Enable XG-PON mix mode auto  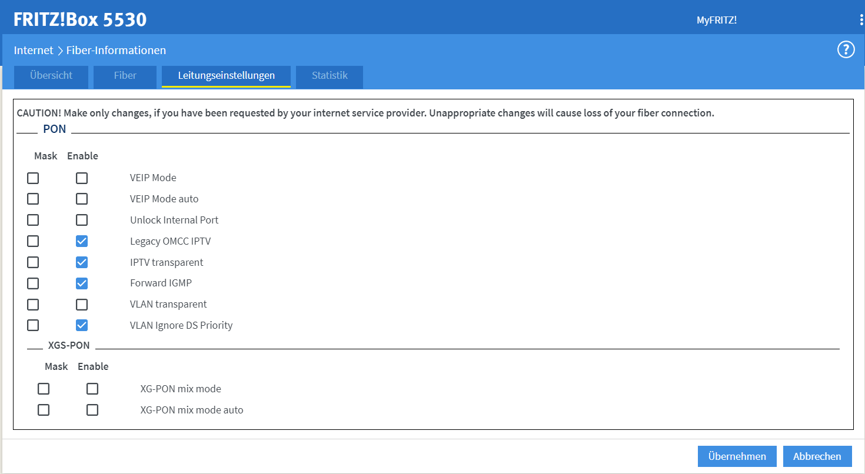coord(92,410)
